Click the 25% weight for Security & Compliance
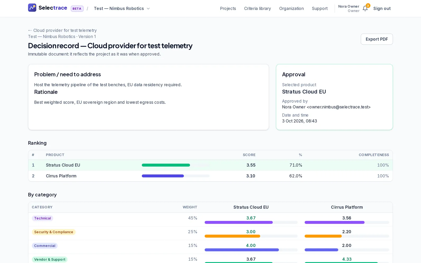The image size is (421, 263). click(x=193, y=232)
